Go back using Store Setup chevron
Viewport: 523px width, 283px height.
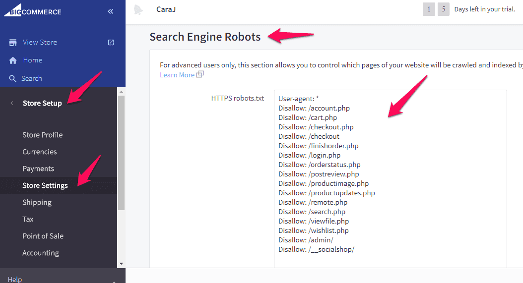click(x=12, y=103)
